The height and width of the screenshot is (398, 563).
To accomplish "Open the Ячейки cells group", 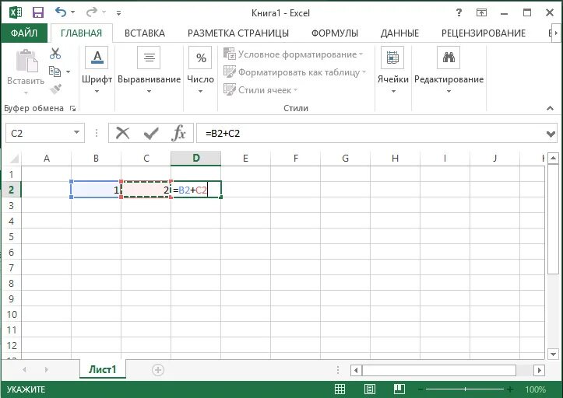I will click(x=392, y=70).
